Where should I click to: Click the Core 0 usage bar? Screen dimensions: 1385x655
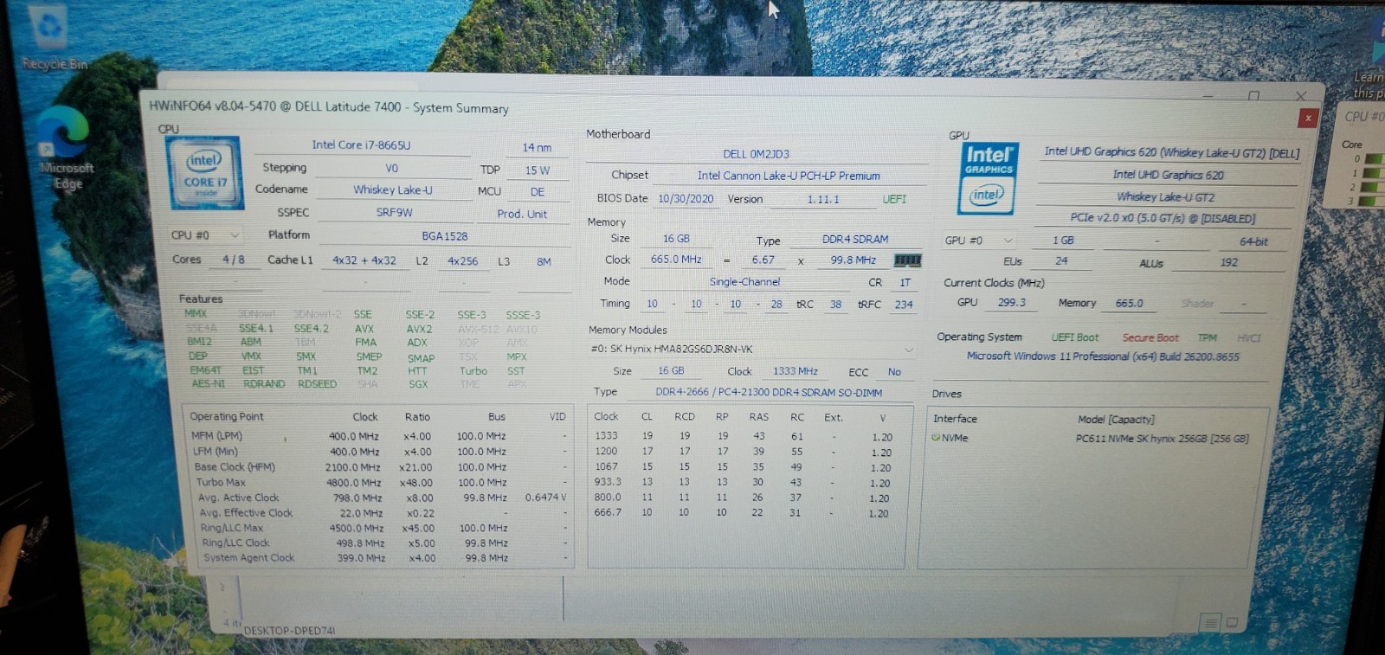click(x=1373, y=159)
